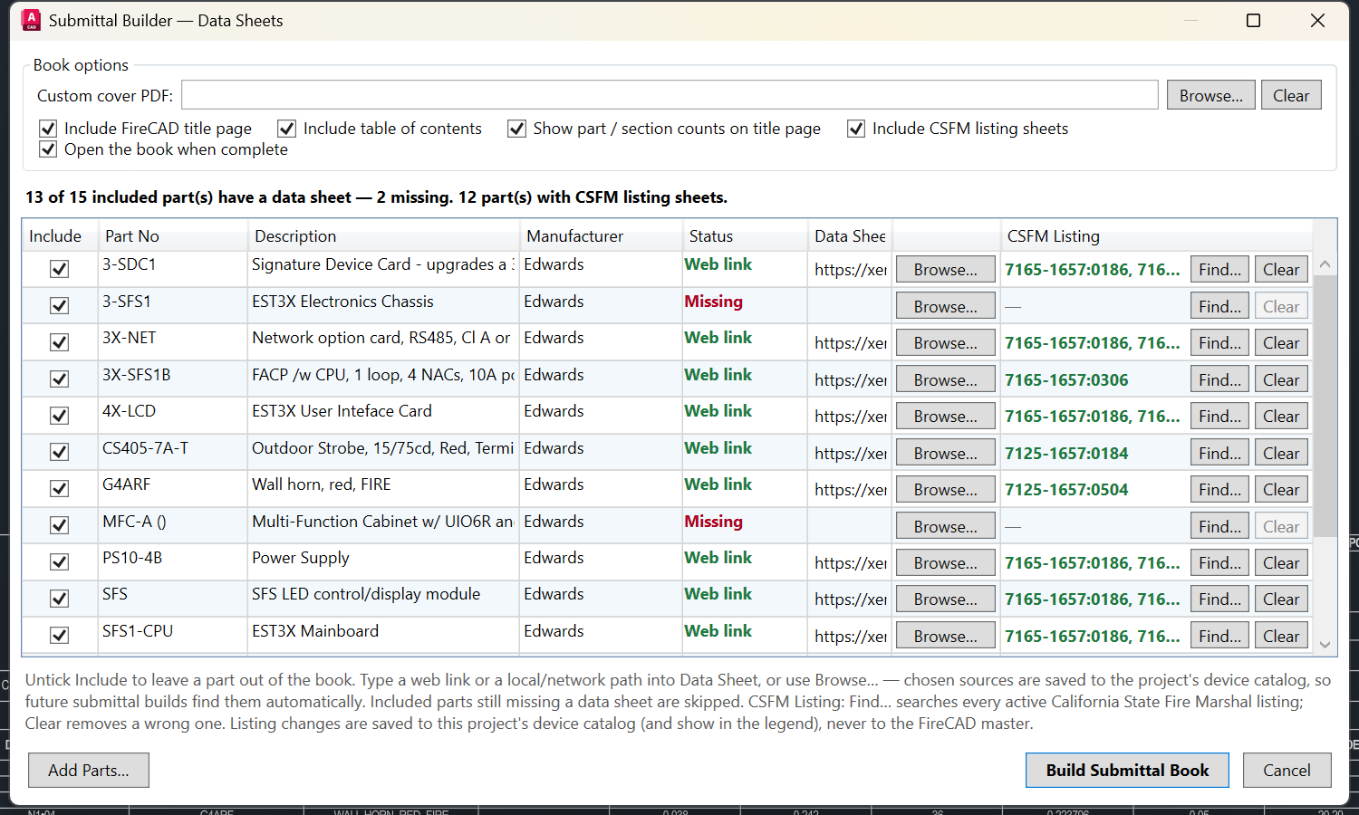Sort by the Part No column header

pyautogui.click(x=172, y=236)
